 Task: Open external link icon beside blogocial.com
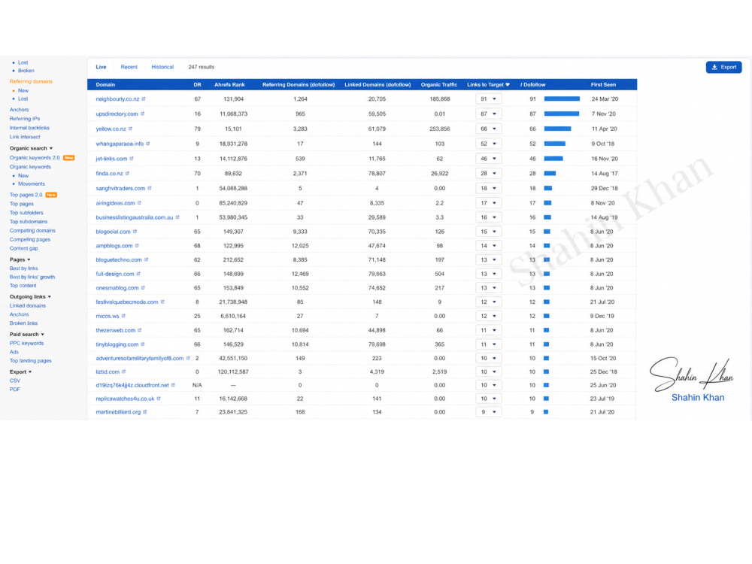click(x=135, y=231)
